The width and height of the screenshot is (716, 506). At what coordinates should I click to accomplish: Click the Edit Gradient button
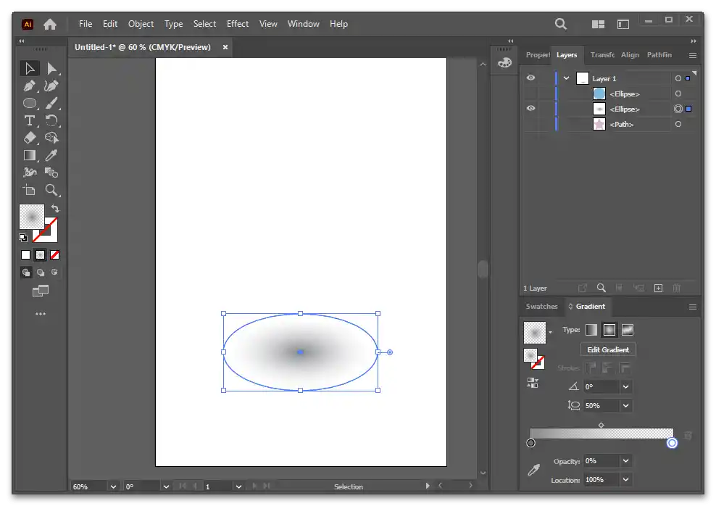point(608,349)
